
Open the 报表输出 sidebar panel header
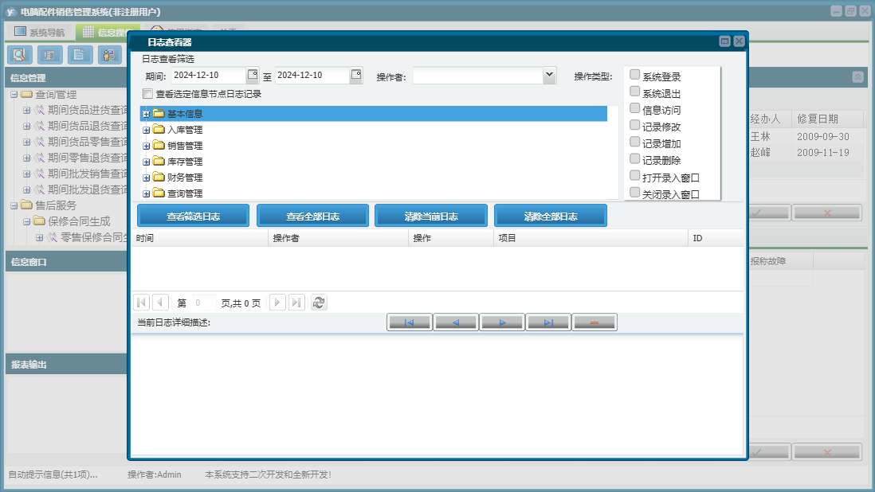(x=67, y=365)
